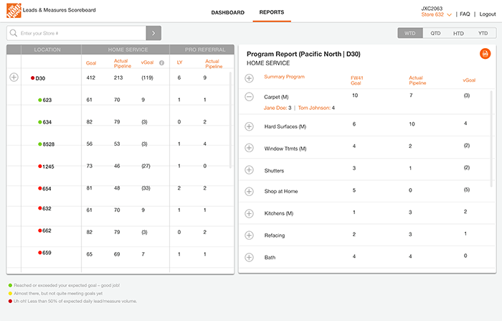Screen dimensions: 502x321
Task: Click the Program Report title
Action: point(303,54)
